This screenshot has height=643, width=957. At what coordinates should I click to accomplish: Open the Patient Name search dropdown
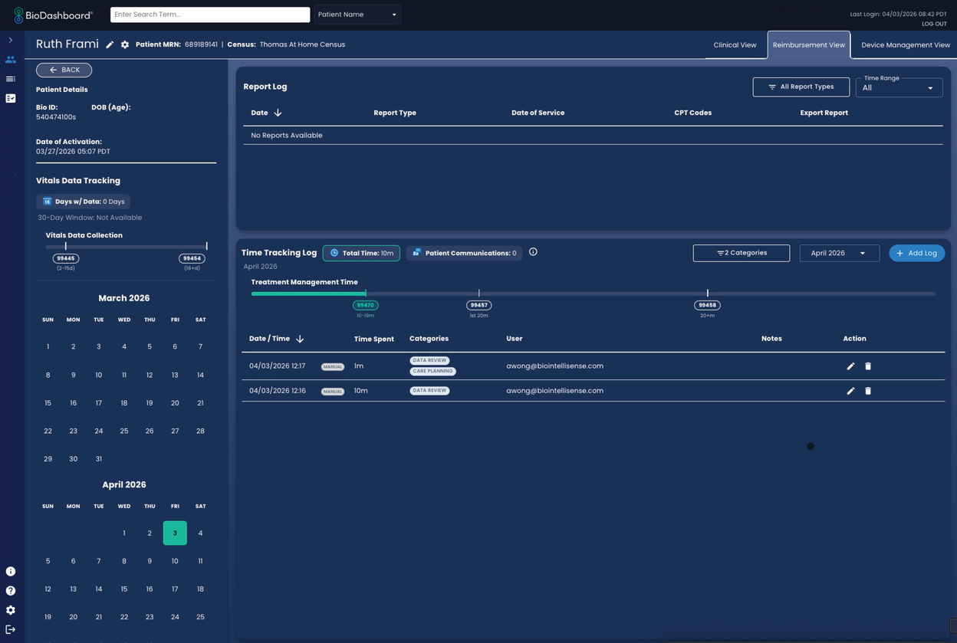(357, 15)
